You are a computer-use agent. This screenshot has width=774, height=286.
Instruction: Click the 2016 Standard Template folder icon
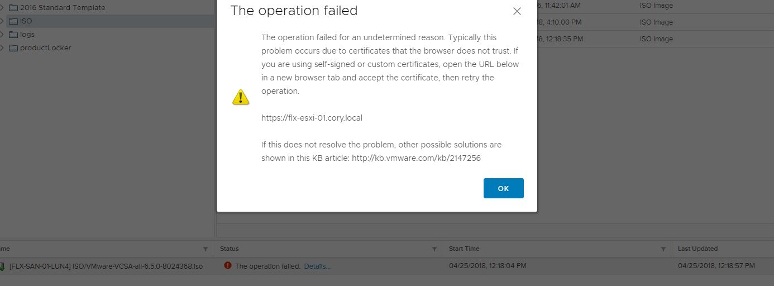pos(13,8)
